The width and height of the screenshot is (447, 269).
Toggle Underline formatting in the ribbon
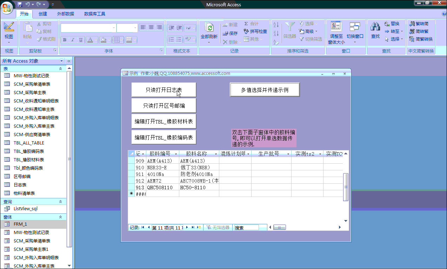pyautogui.click(x=81, y=40)
